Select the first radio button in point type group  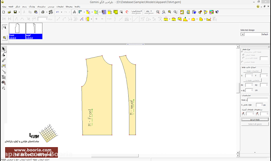[242, 52]
